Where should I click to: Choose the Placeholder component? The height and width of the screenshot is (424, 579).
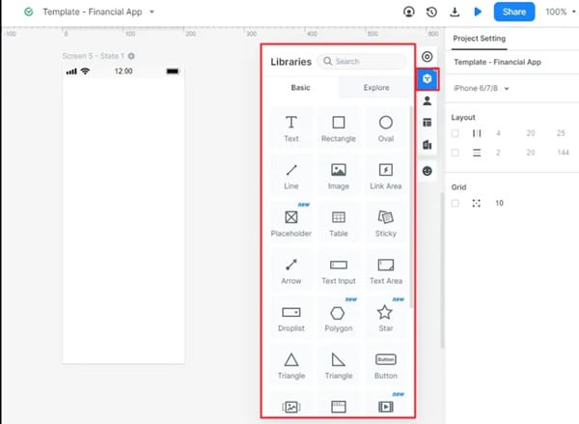point(291,223)
